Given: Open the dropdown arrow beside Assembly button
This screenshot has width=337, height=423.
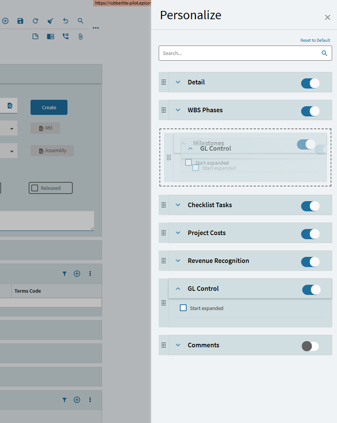Looking at the screenshot, I should (x=12, y=151).
